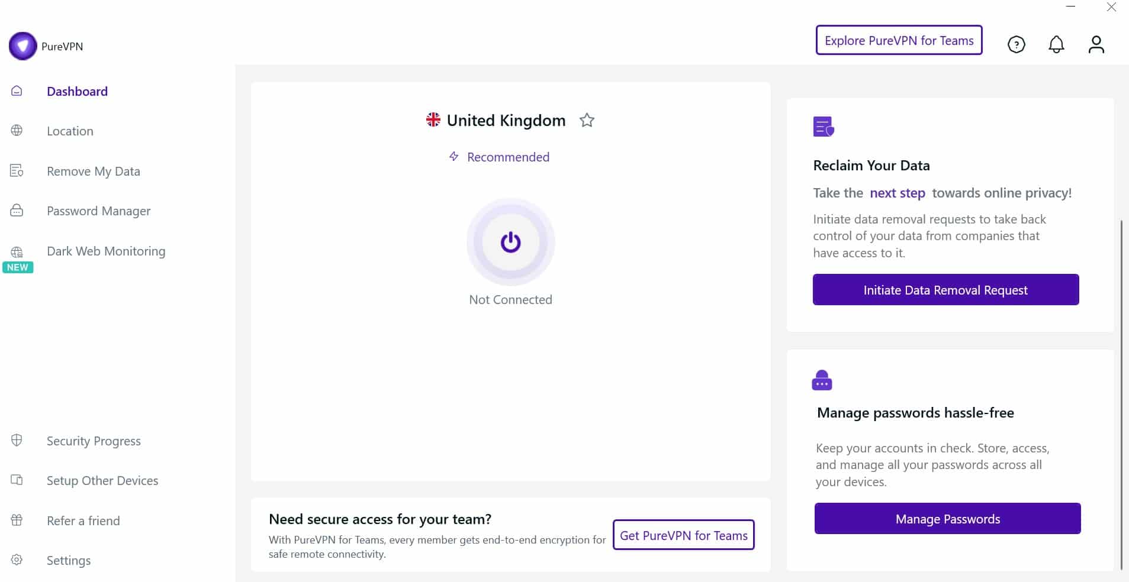Click the Refer a friend gift icon
The height and width of the screenshot is (582, 1129).
click(17, 520)
